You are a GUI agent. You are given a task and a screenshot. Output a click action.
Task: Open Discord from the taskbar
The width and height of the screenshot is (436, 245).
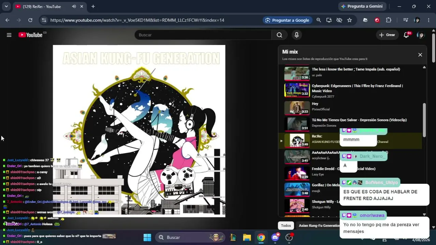click(x=275, y=237)
